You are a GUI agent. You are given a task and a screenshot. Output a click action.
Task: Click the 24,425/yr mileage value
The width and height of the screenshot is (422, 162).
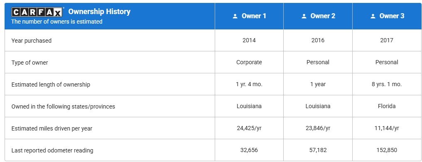(249, 128)
